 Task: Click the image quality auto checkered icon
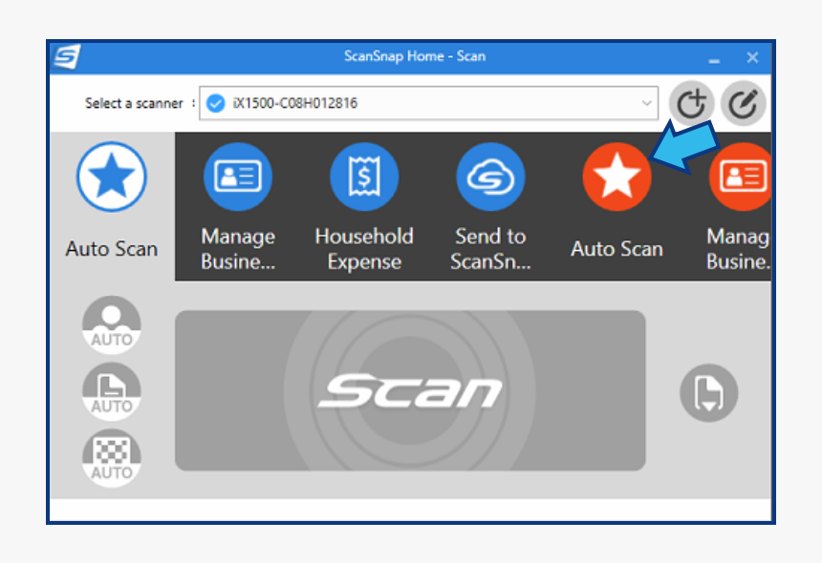pos(112,458)
